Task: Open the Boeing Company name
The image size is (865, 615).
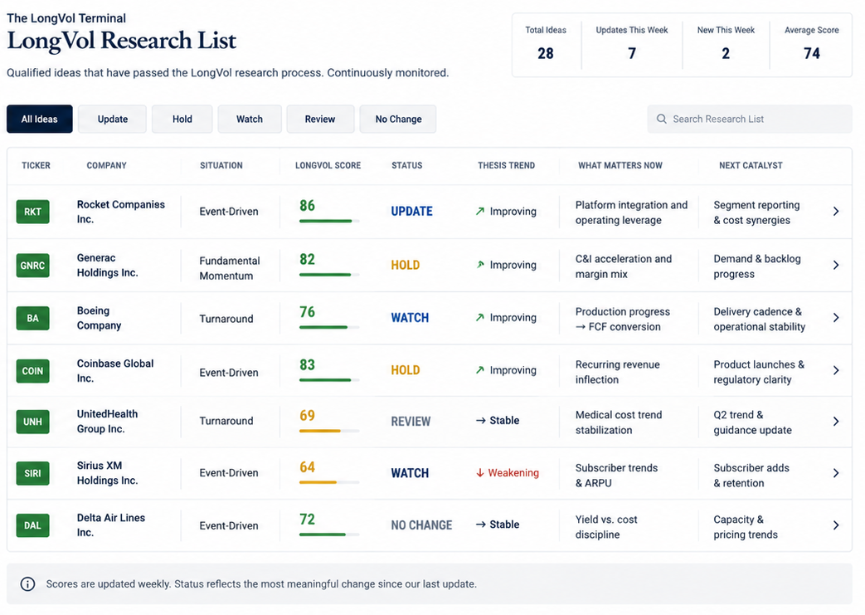Action: 100,318
